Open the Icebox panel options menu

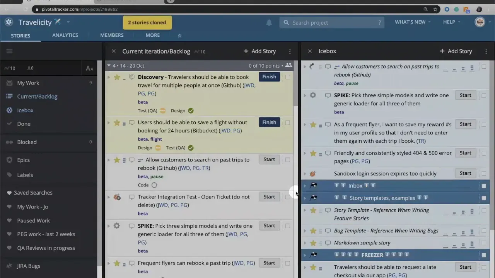(x=486, y=51)
